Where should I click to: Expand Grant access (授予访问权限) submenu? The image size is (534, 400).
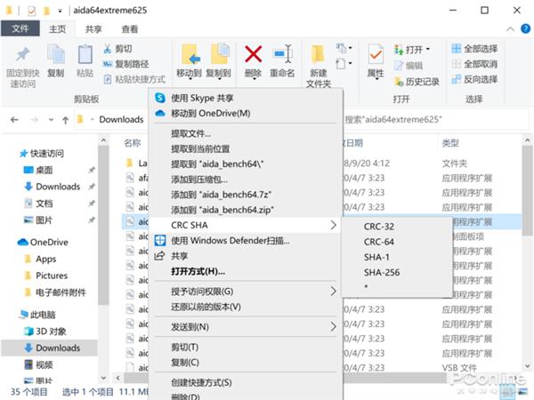click(x=246, y=292)
